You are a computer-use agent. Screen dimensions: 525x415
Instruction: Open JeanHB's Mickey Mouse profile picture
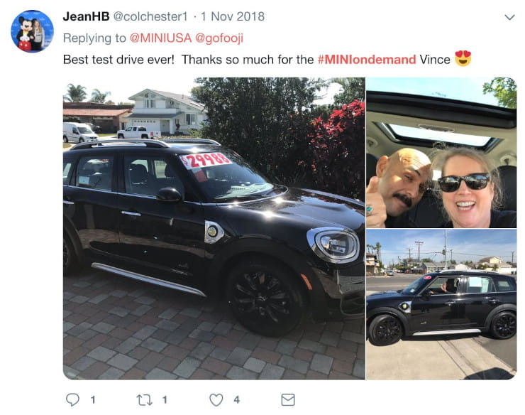coord(32,31)
